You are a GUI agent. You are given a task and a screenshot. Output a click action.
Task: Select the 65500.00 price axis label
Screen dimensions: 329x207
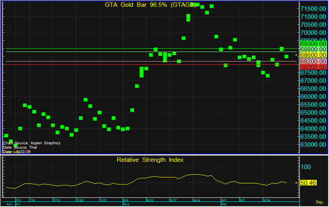tap(313, 104)
